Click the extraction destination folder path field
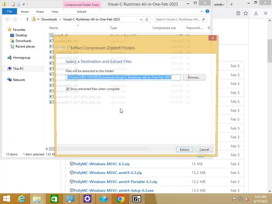The image size is (272, 204). 123,77
